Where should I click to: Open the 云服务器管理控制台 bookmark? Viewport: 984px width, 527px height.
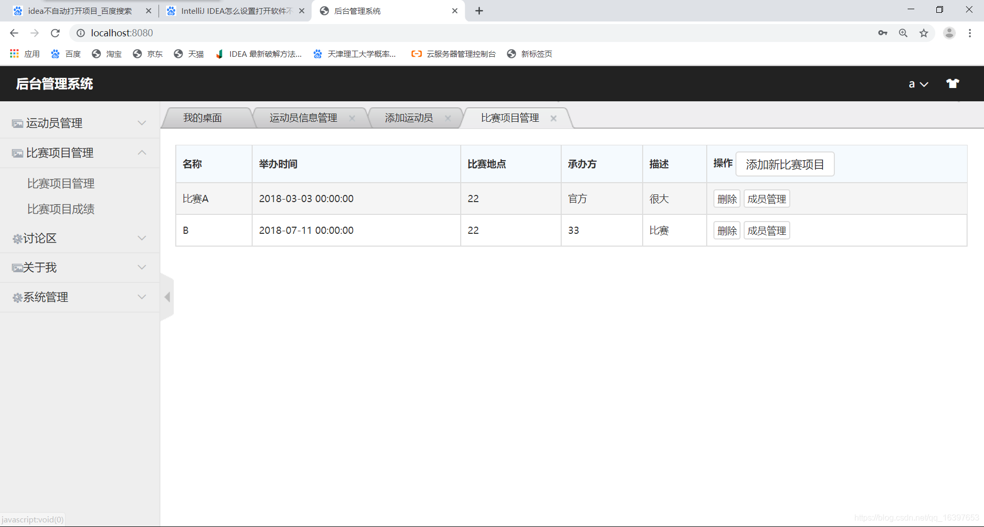click(x=454, y=54)
